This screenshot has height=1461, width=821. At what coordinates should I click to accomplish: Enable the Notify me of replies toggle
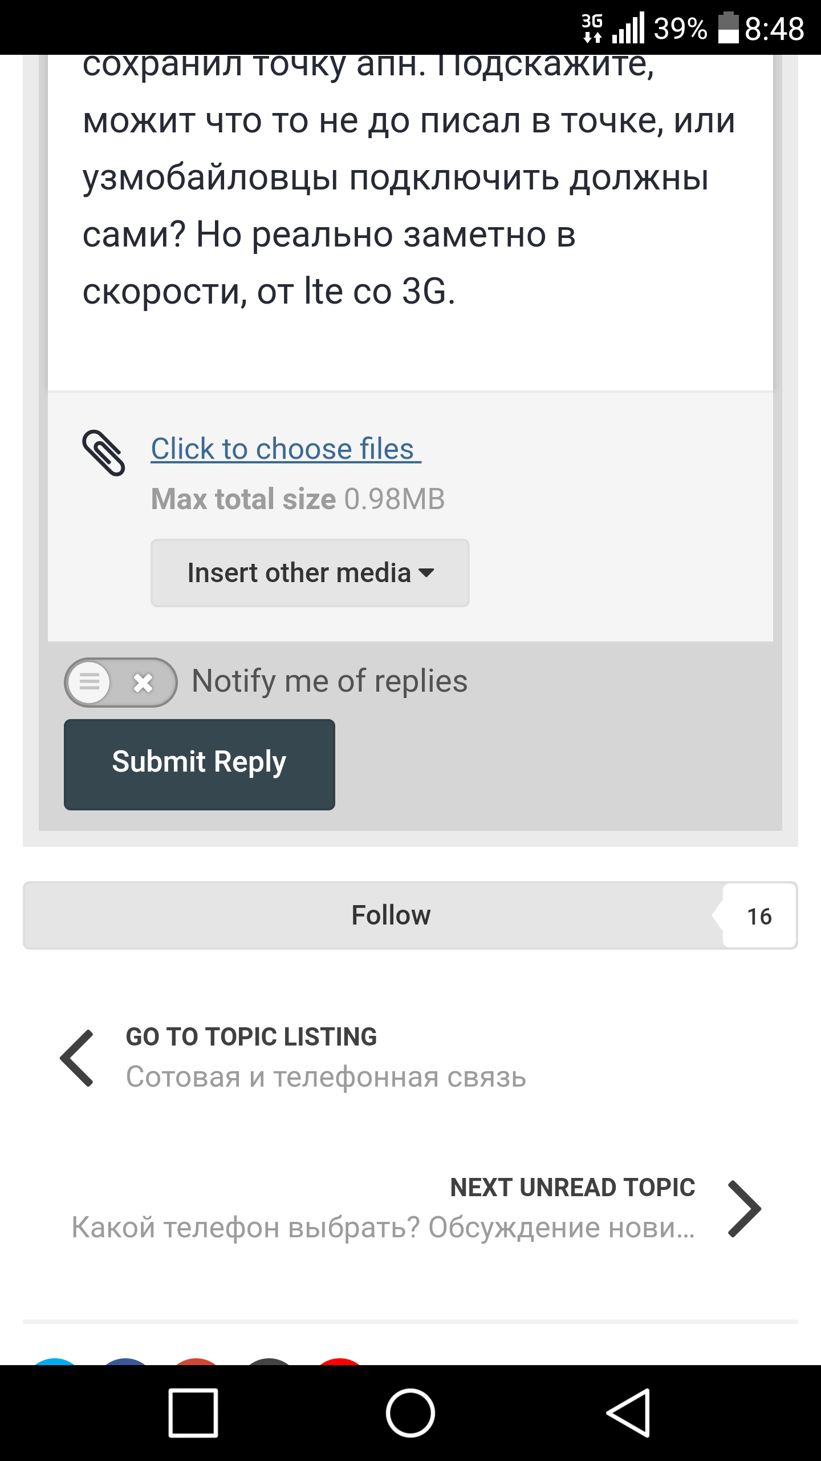coord(120,682)
